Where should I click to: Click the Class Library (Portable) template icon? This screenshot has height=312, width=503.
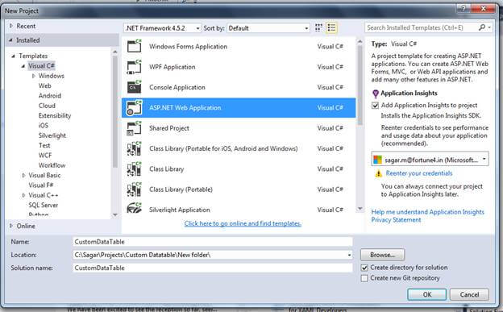pos(134,189)
